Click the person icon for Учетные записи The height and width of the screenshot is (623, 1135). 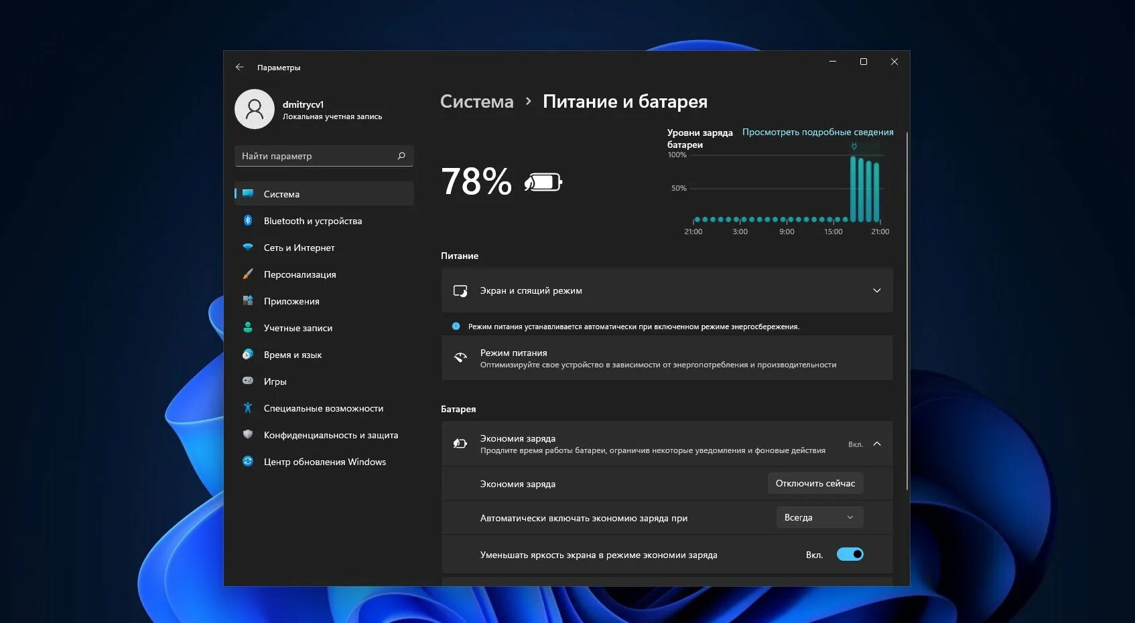[x=248, y=327]
